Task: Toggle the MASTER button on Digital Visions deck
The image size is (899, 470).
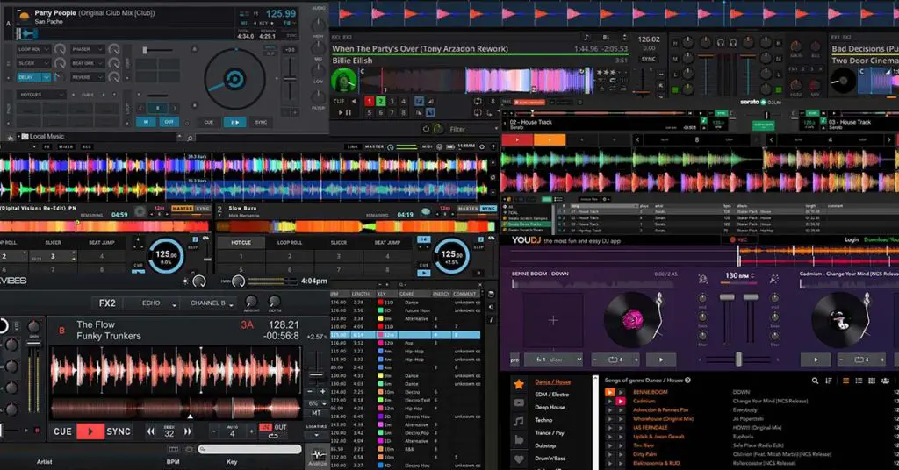Action: [x=183, y=209]
